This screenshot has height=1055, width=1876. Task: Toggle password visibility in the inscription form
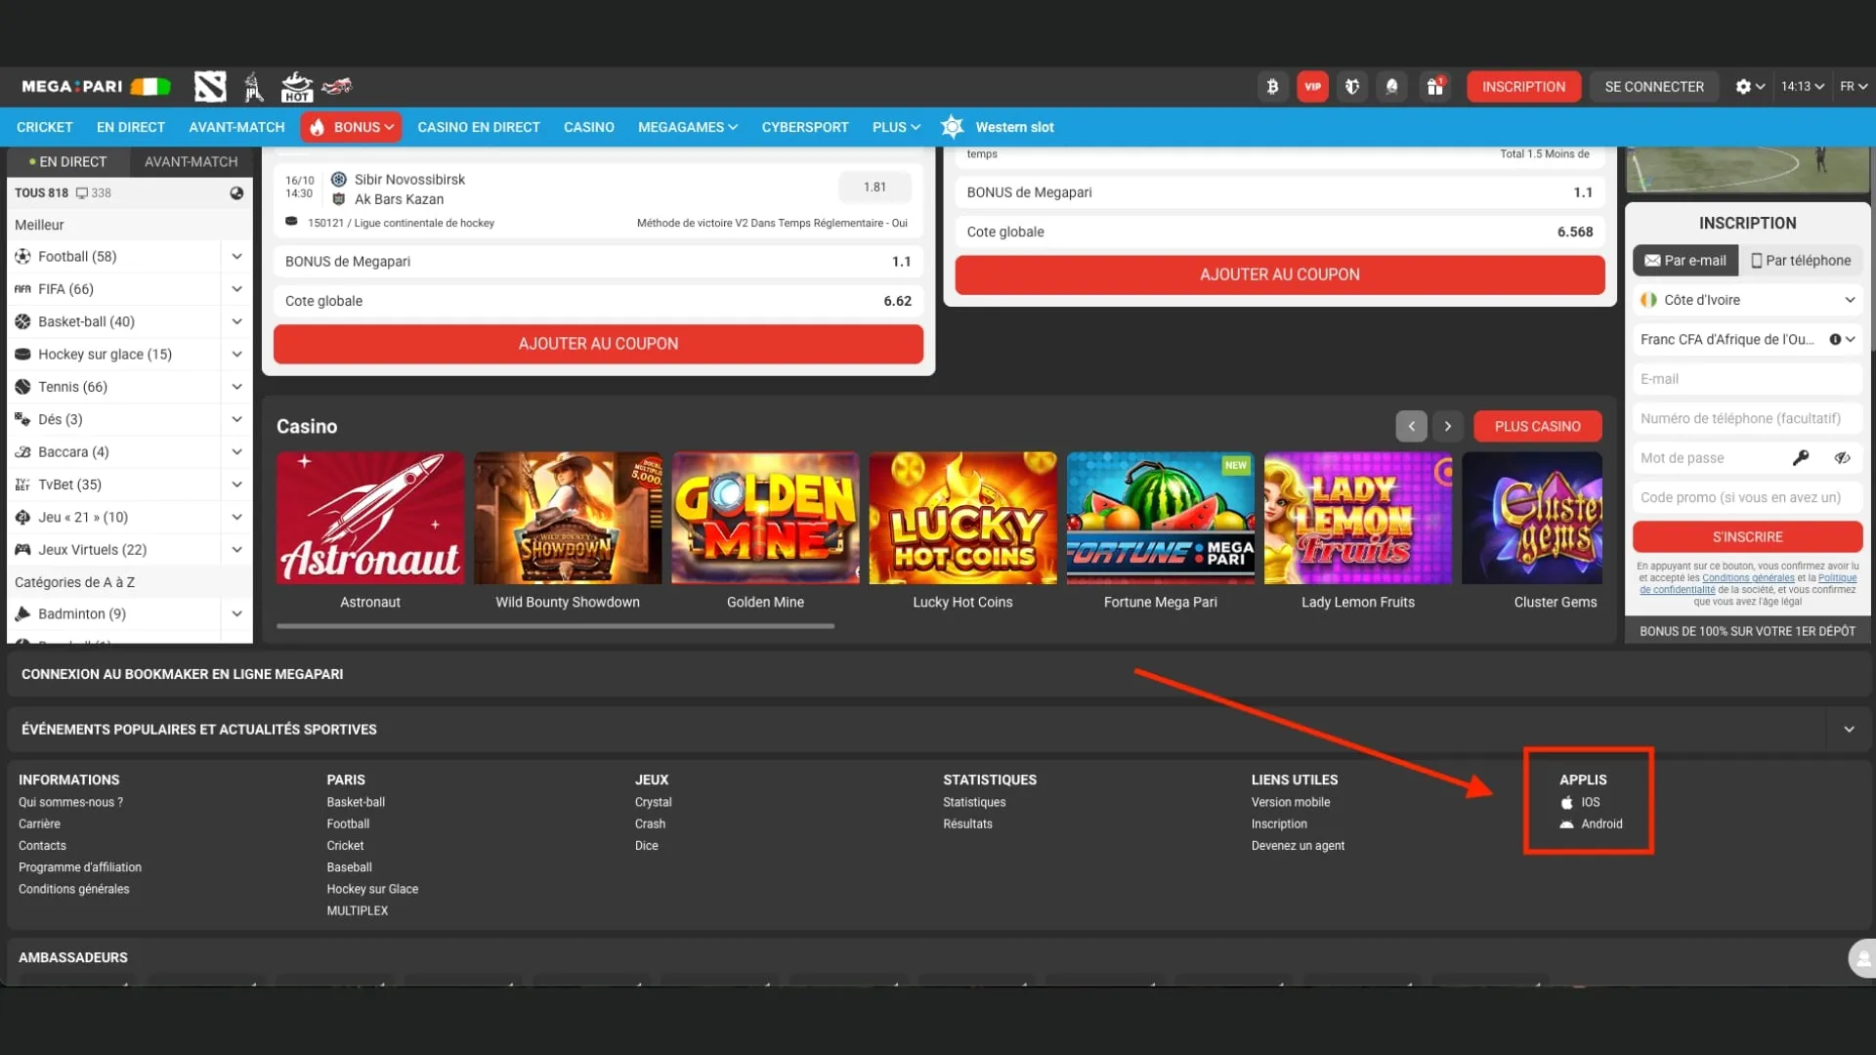[x=1843, y=457]
